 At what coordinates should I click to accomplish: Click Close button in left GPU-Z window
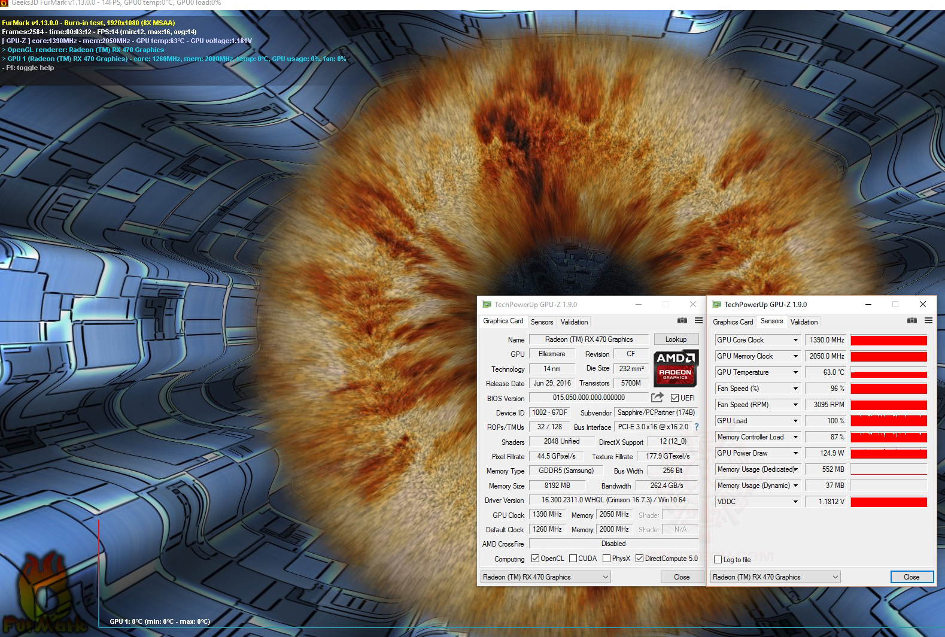(682, 577)
